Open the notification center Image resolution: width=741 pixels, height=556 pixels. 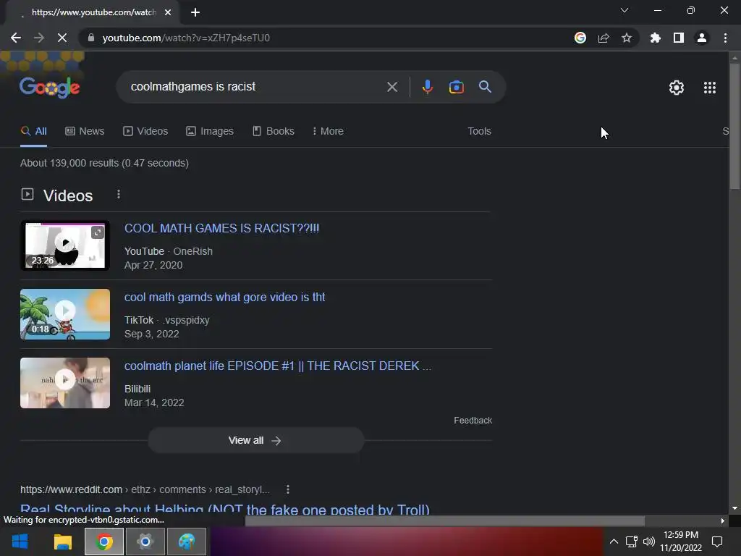717,542
